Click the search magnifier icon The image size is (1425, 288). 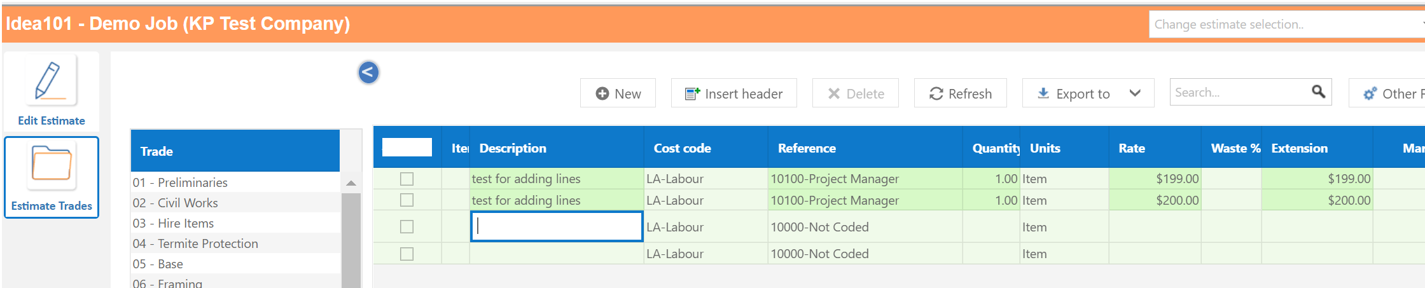[1318, 92]
